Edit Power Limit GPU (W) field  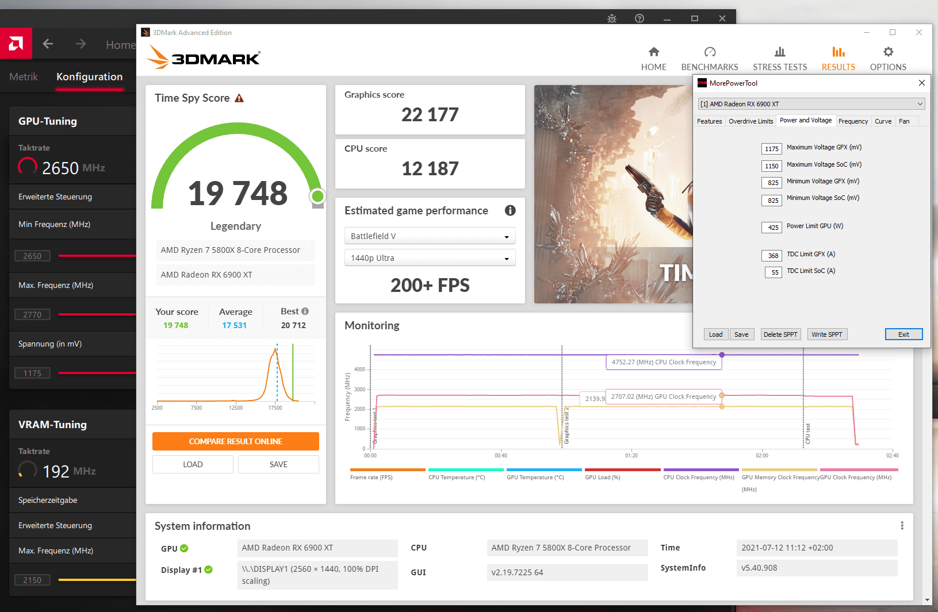tap(772, 228)
